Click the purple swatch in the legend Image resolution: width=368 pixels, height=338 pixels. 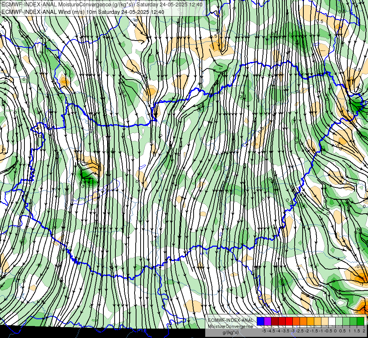268,321
